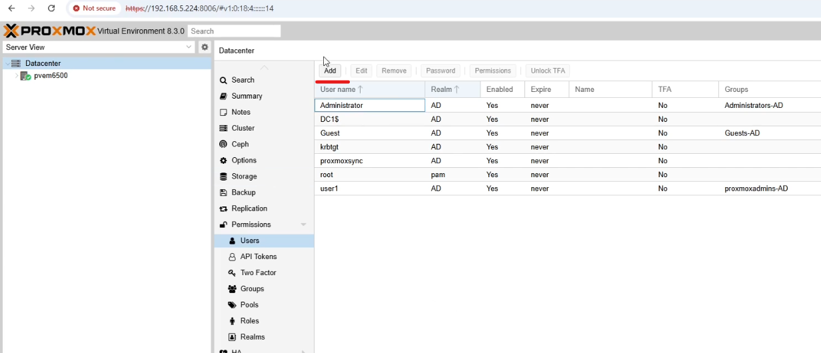The width and height of the screenshot is (821, 353).
Task: Click the Realms address book icon
Action: [232, 337]
